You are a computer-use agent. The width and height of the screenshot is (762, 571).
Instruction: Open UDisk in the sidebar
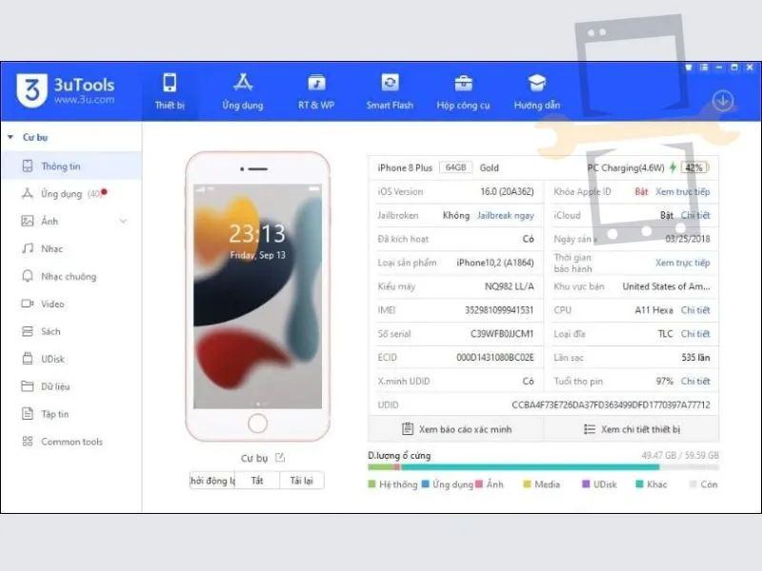(71, 360)
